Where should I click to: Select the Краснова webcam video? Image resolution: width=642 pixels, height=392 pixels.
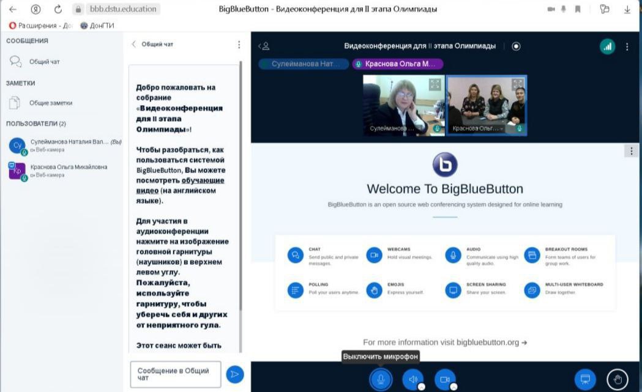487,105
